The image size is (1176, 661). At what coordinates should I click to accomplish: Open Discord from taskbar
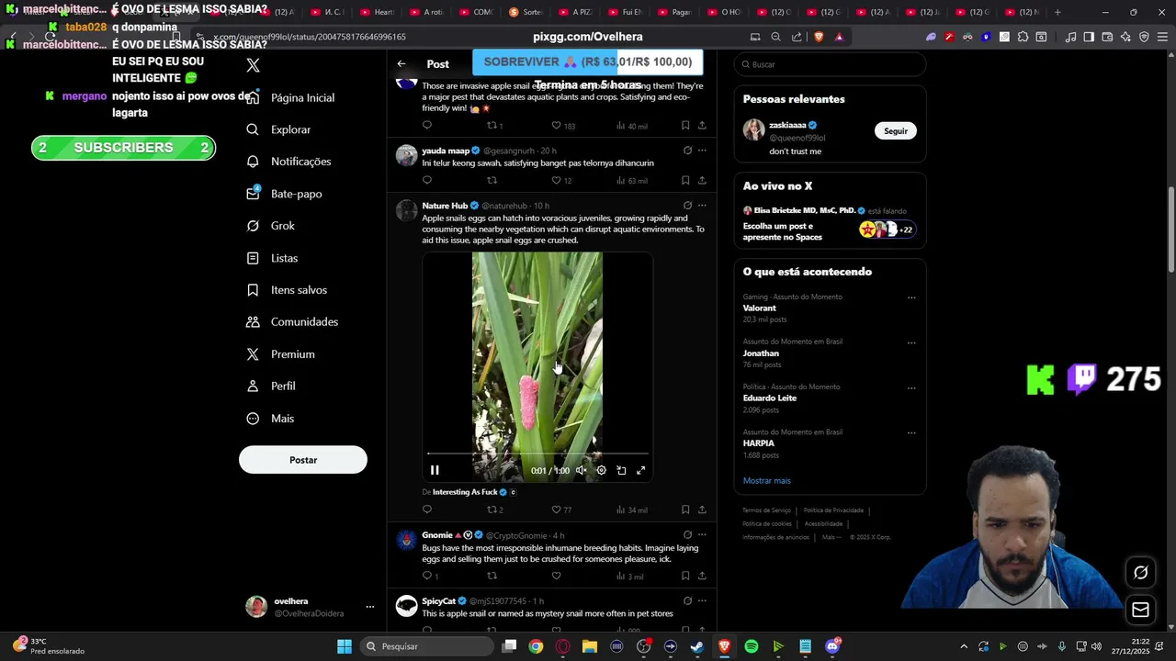click(832, 646)
